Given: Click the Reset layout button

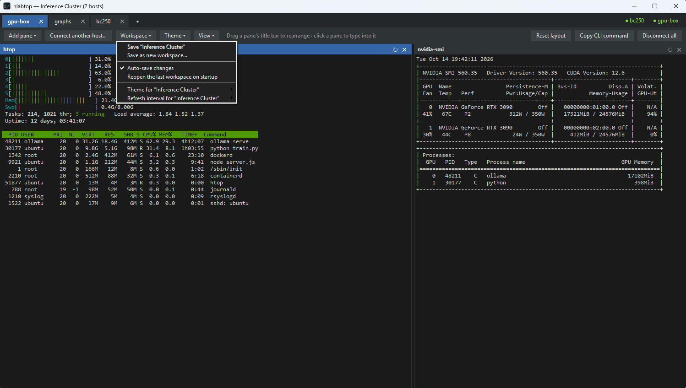Looking at the screenshot, I should coord(551,36).
